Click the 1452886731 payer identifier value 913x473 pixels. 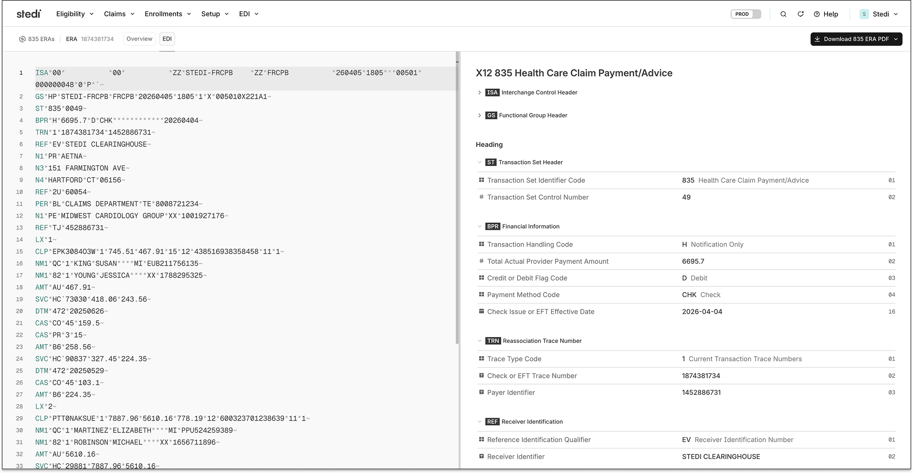pyautogui.click(x=701, y=392)
